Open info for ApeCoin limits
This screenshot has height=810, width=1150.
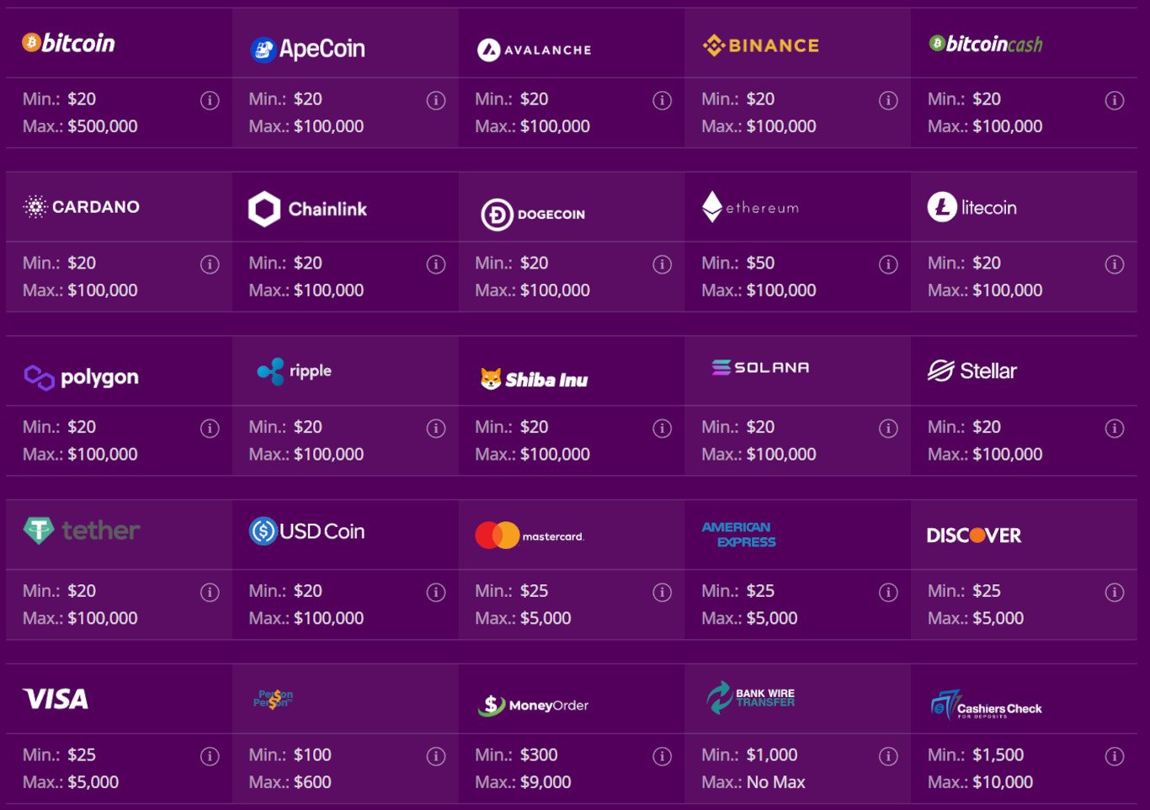coord(436,101)
